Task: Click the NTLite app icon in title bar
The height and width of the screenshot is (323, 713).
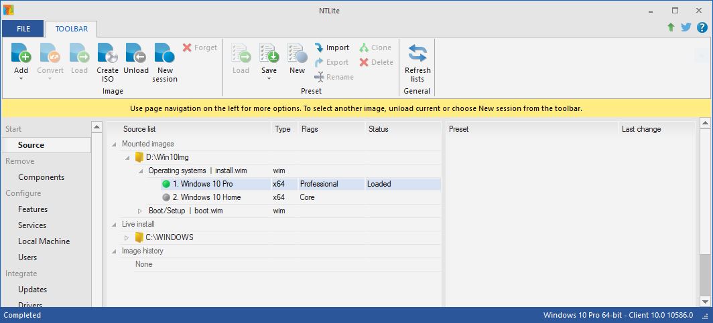Action: coord(8,9)
